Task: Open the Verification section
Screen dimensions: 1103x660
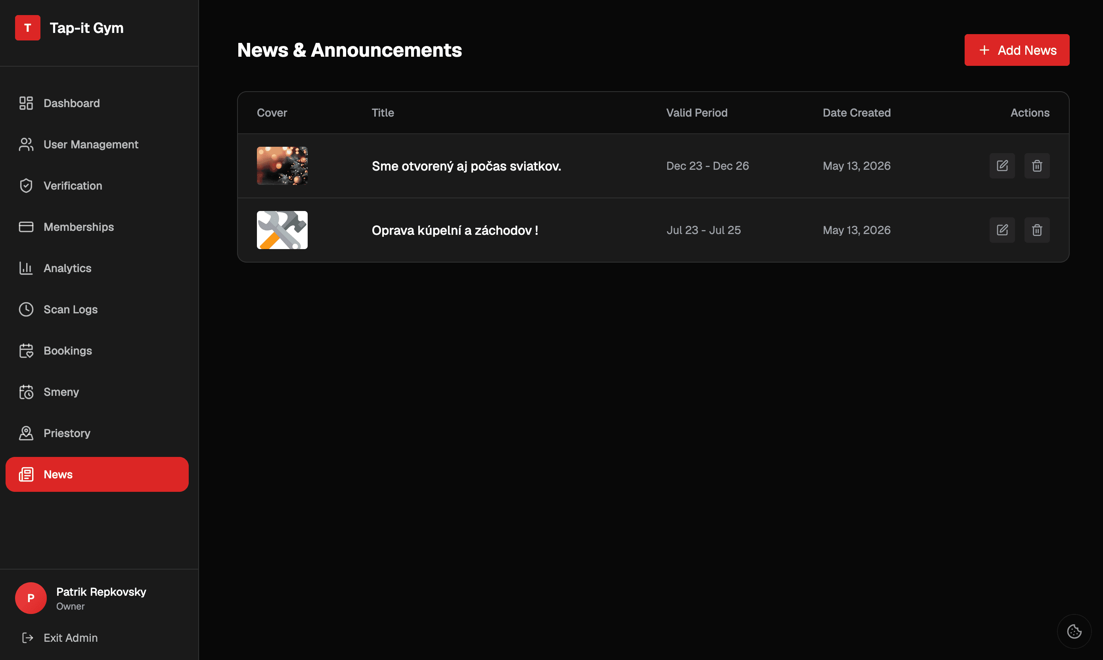Action: [x=97, y=186]
